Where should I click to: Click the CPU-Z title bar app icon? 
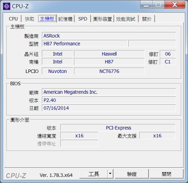point(6,6)
